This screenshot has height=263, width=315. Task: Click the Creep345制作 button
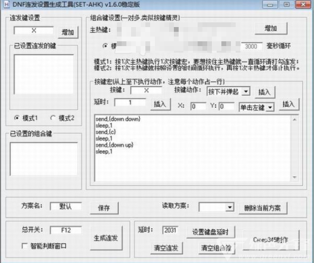(271, 240)
